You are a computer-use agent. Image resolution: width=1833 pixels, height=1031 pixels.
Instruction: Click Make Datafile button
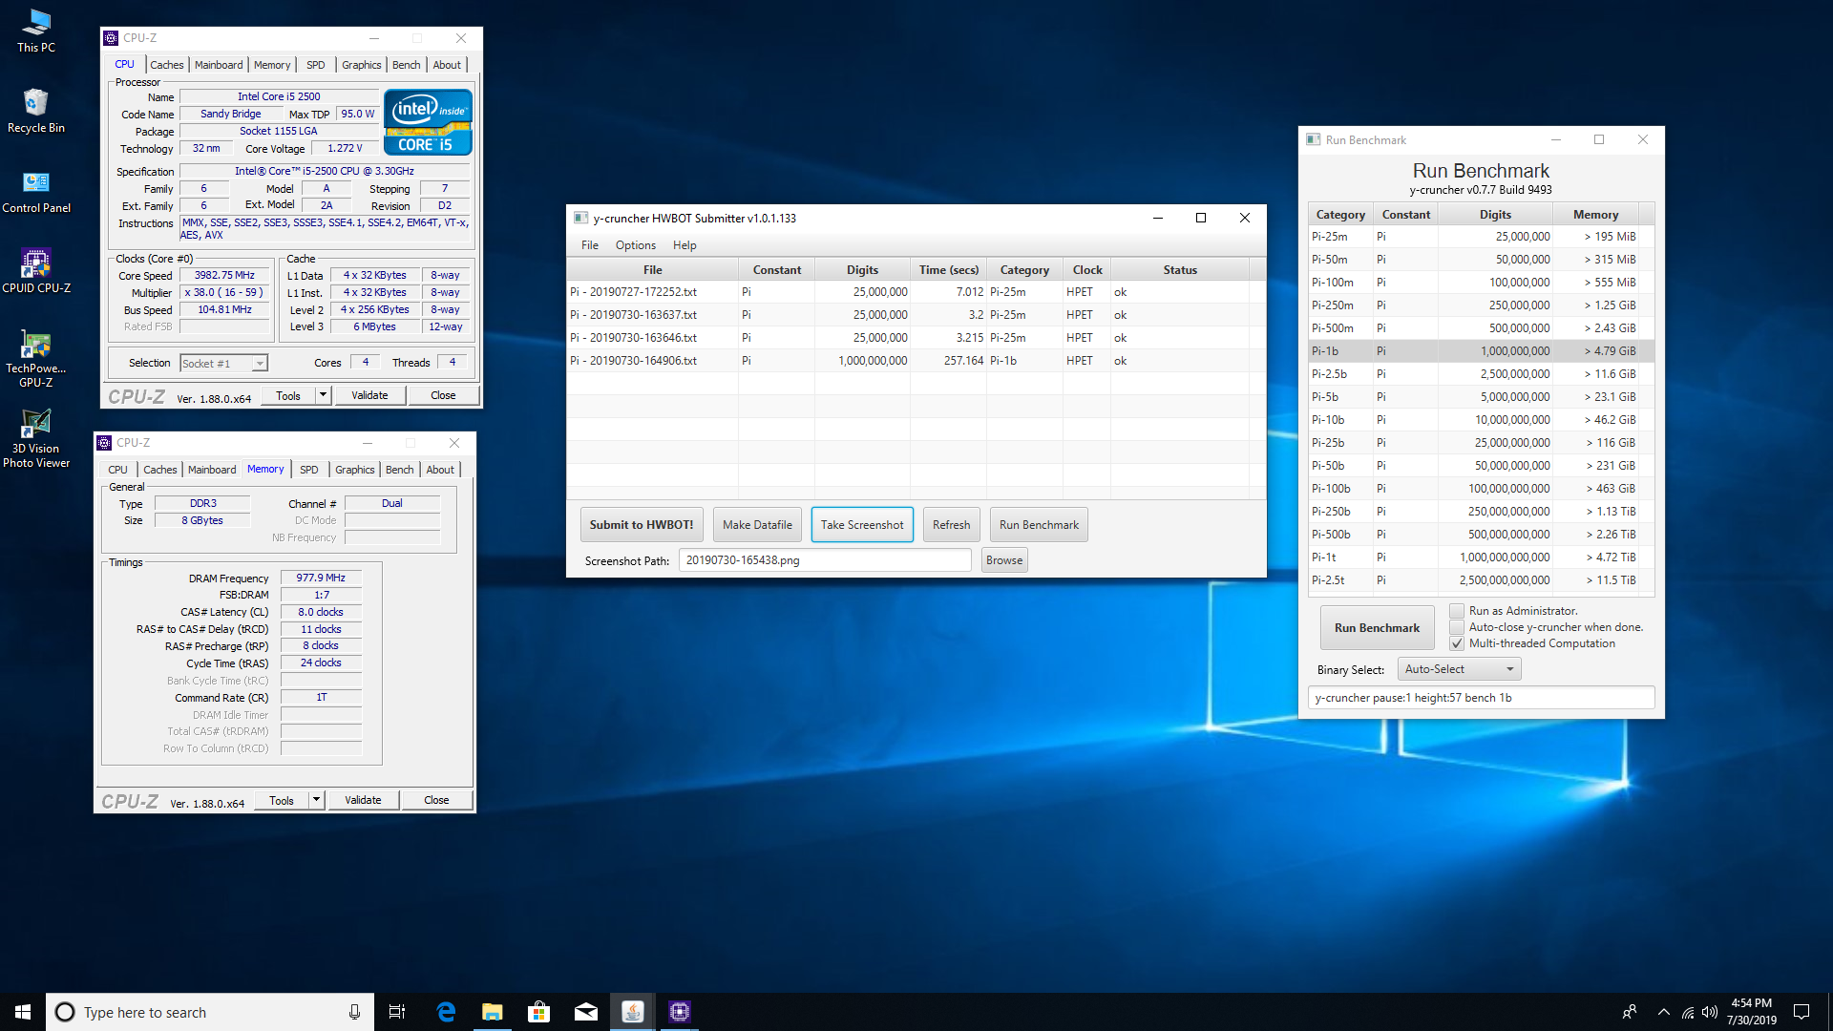[x=757, y=525]
